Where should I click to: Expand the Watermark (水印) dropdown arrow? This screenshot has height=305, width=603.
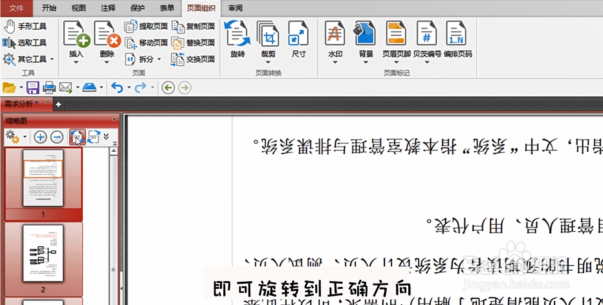(x=335, y=62)
